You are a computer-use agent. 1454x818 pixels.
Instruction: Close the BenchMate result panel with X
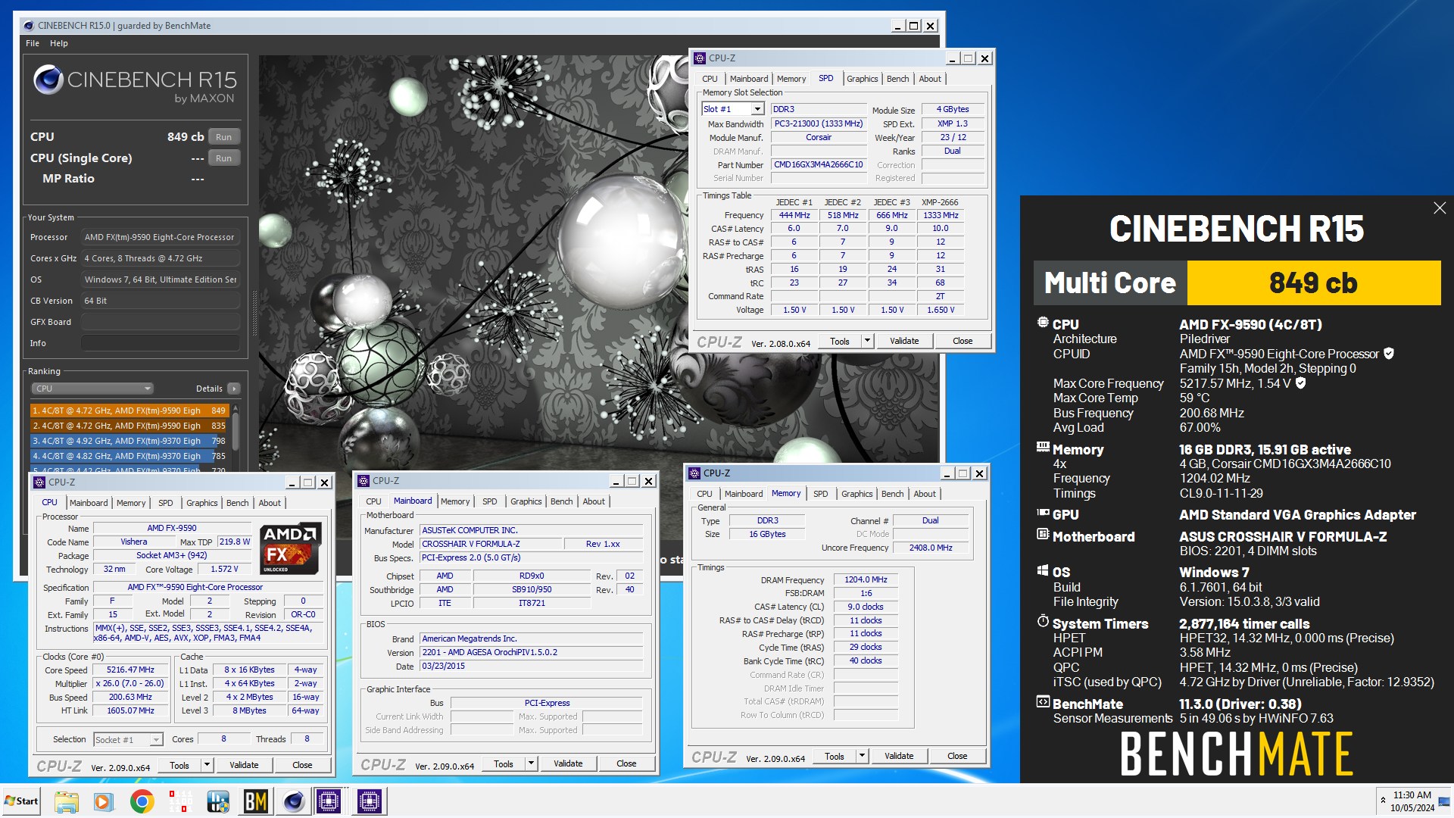1440,208
